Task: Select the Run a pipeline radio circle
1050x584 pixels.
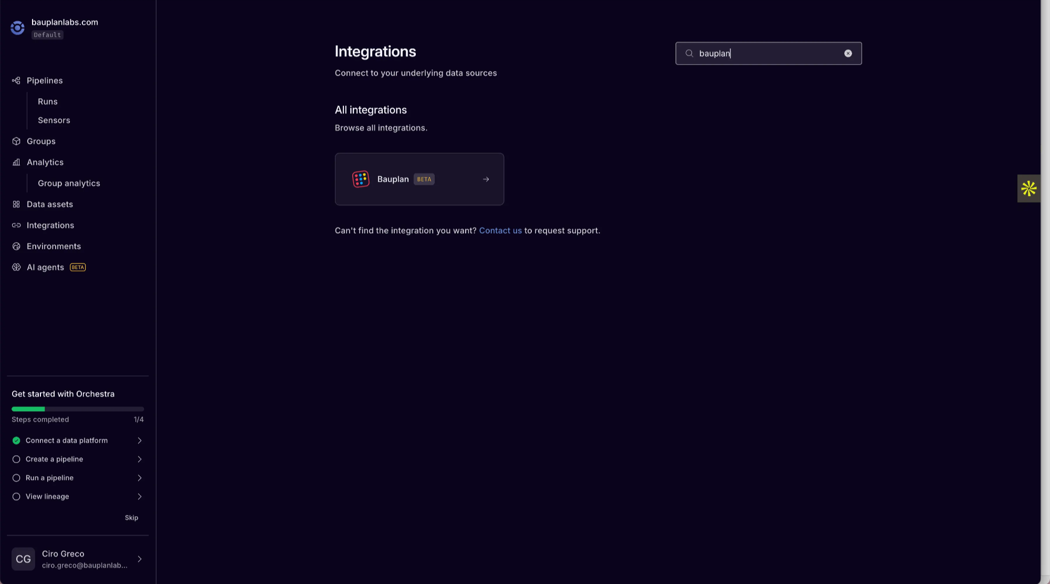Action: coord(16,478)
